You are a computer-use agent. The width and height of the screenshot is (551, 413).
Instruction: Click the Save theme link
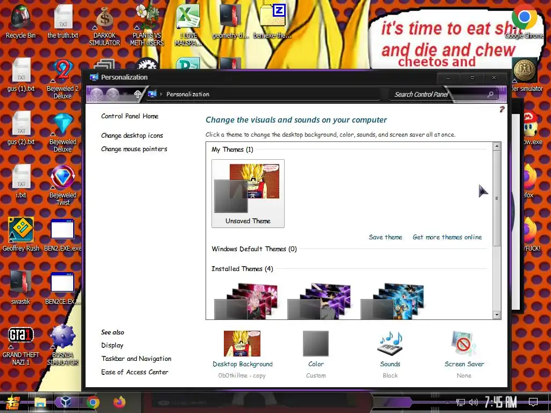385,237
